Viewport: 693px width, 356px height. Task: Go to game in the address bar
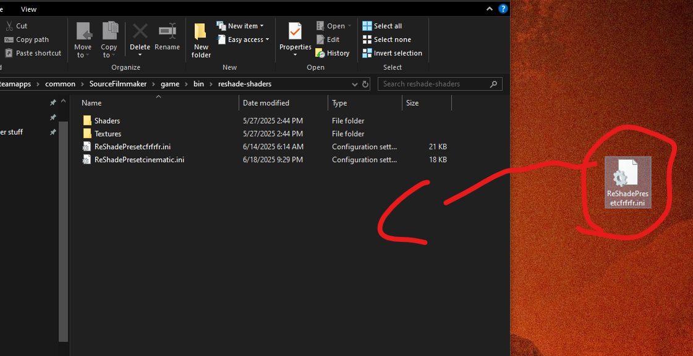click(170, 84)
